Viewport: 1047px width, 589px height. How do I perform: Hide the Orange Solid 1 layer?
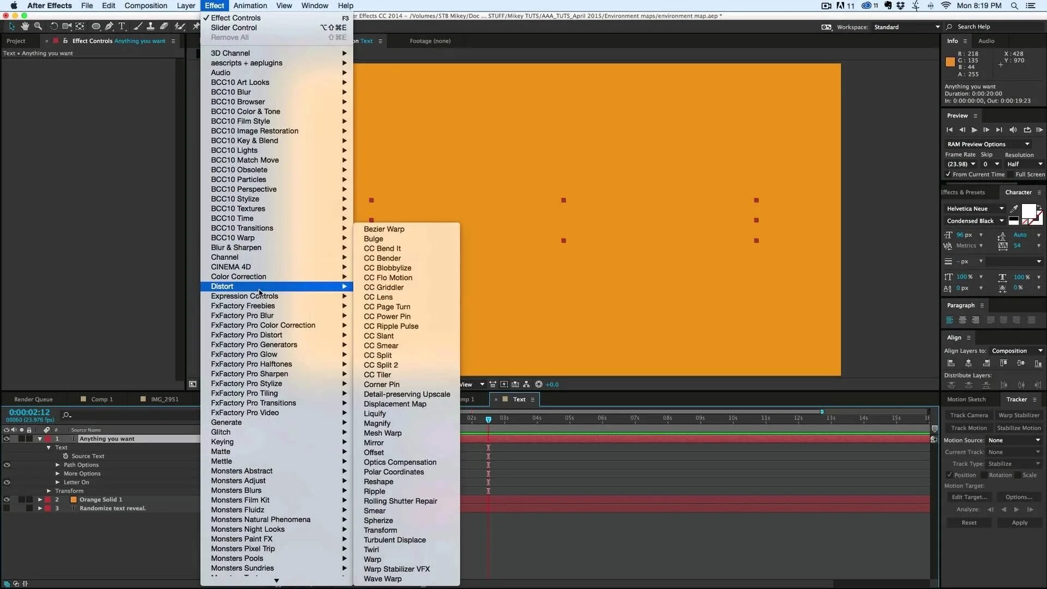pos(7,500)
